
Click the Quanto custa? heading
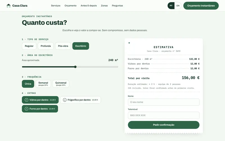[x=44, y=23]
